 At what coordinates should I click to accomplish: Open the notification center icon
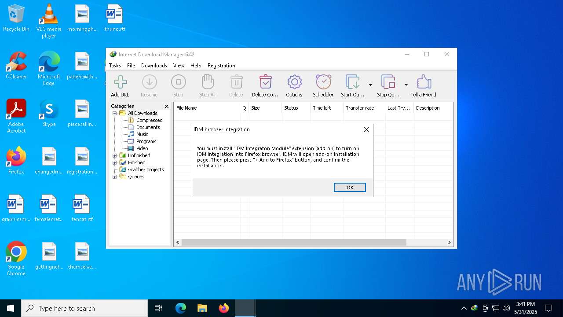pos(548,308)
